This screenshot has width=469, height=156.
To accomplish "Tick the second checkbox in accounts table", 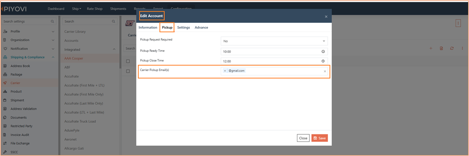I will click(x=128, y=71).
